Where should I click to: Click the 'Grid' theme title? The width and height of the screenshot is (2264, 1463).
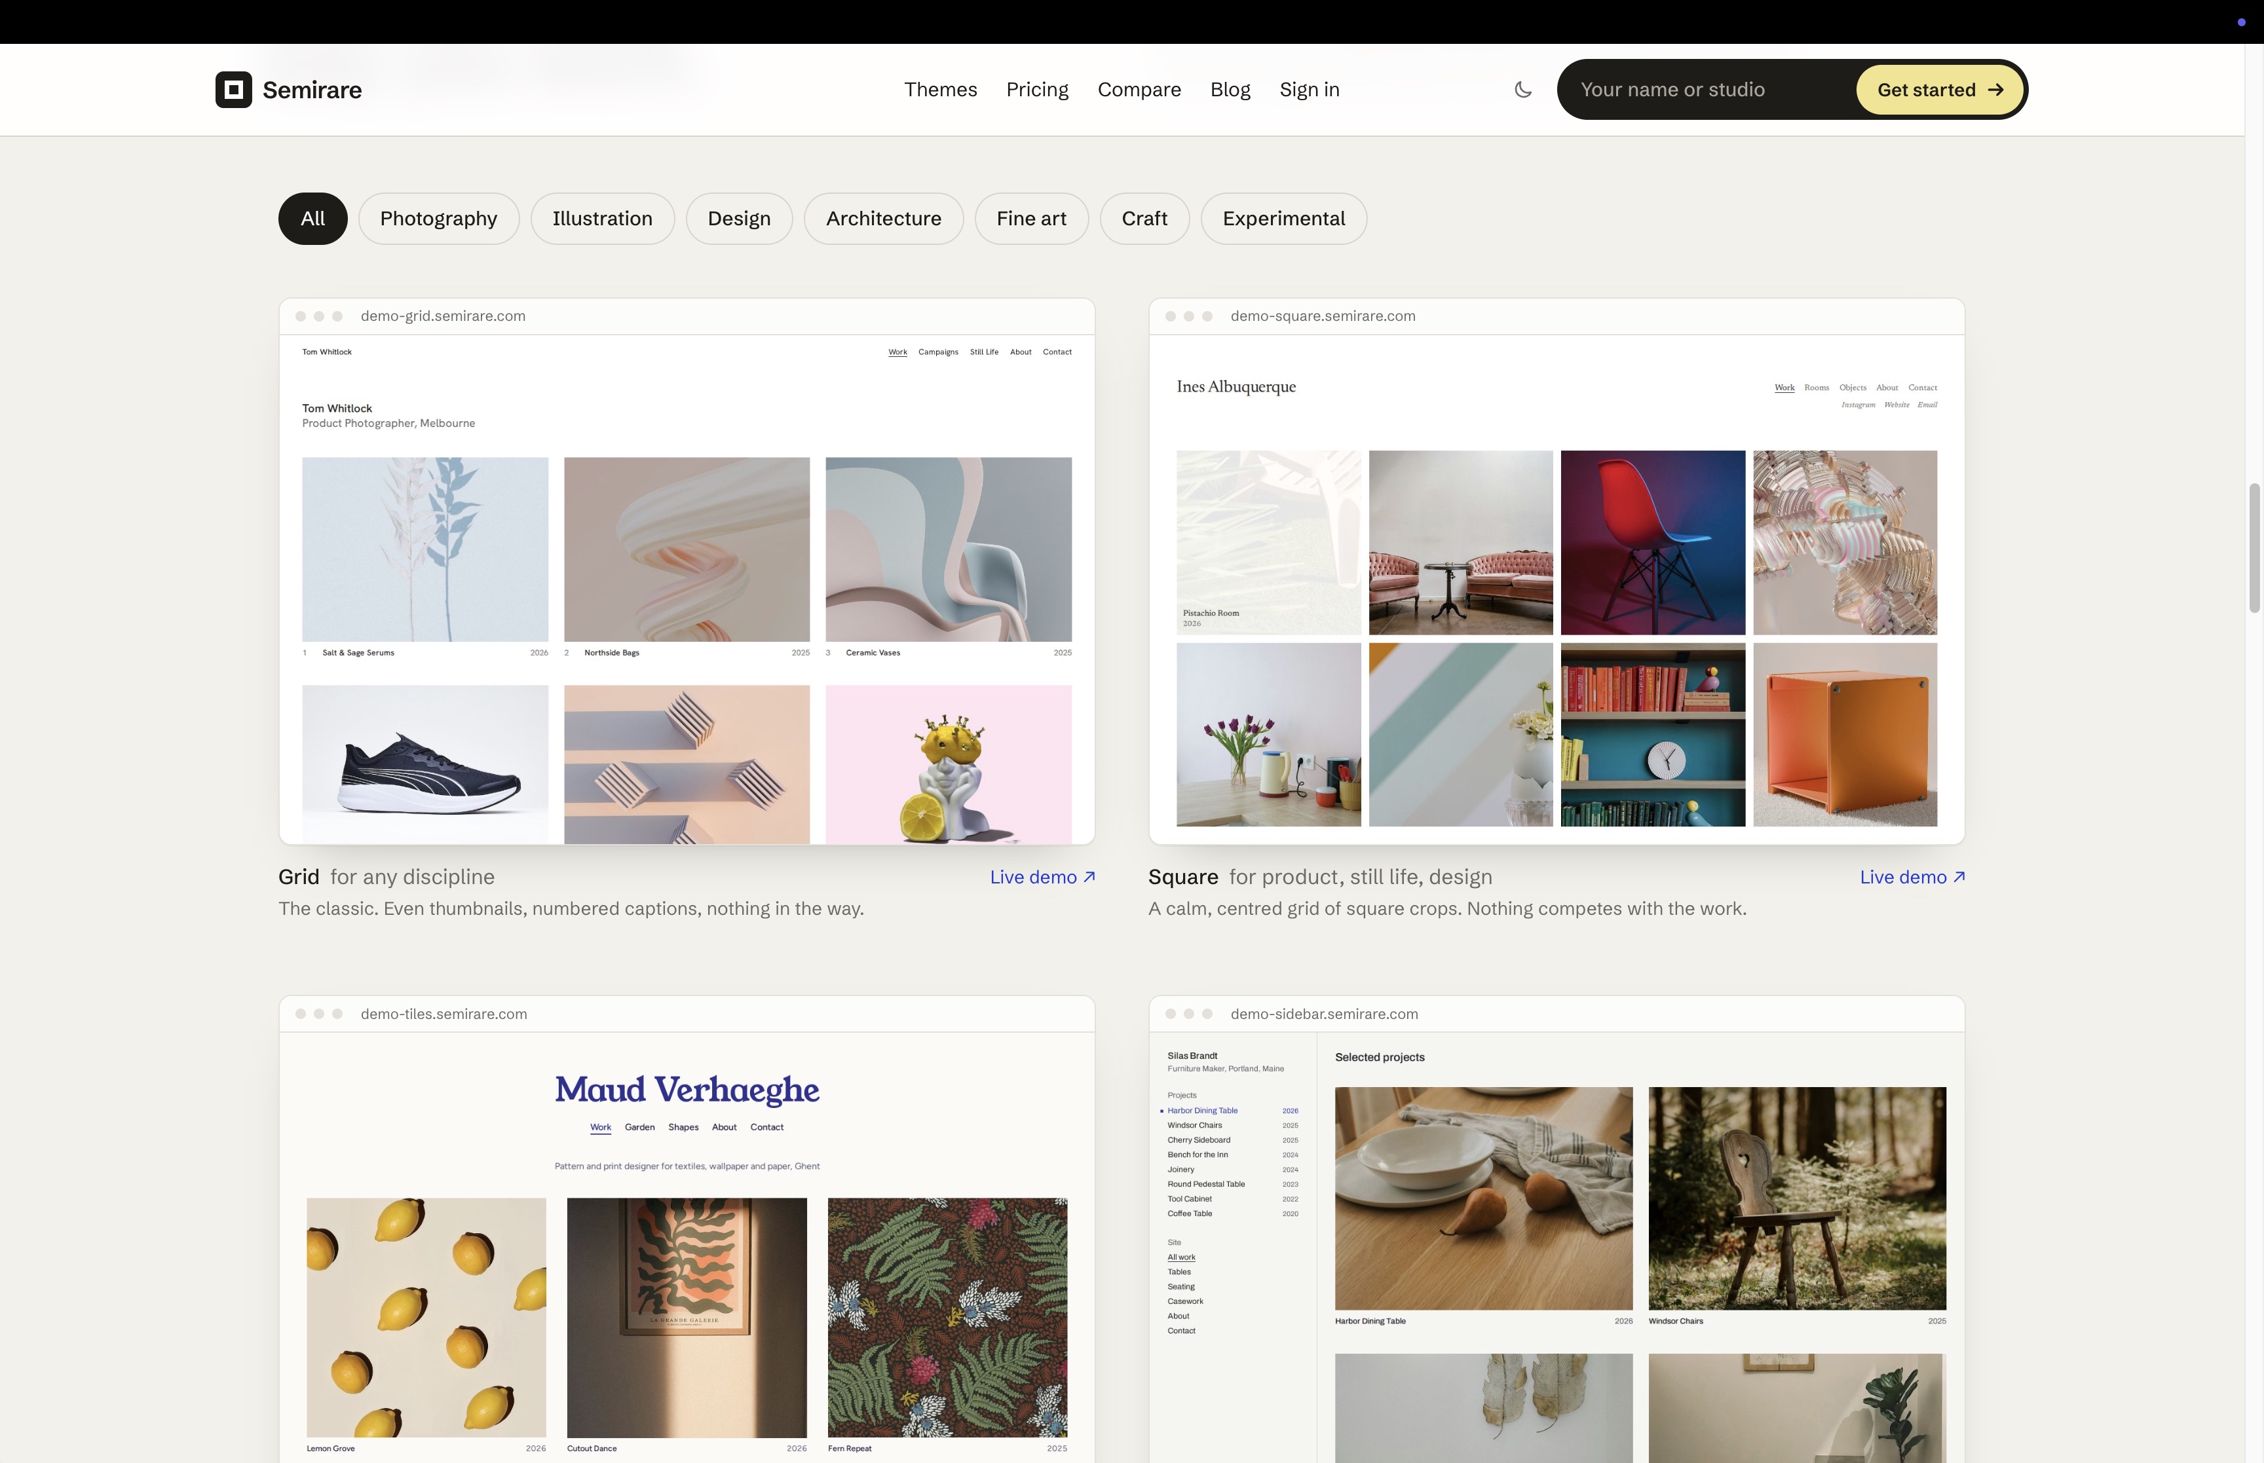tap(298, 877)
